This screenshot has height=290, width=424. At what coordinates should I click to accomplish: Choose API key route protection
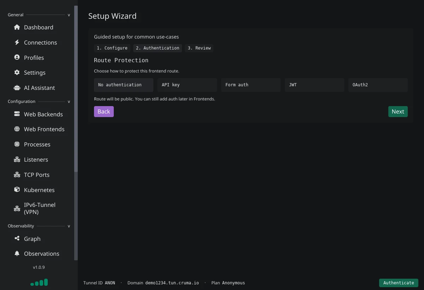187,85
